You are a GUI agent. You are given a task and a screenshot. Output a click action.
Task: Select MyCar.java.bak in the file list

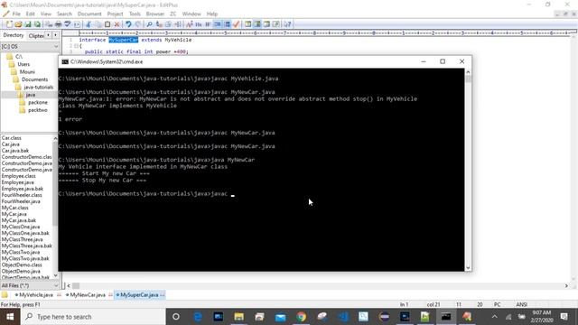click(x=18, y=220)
